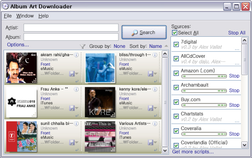Open save dropdown arrow for akram rahi

77,74
